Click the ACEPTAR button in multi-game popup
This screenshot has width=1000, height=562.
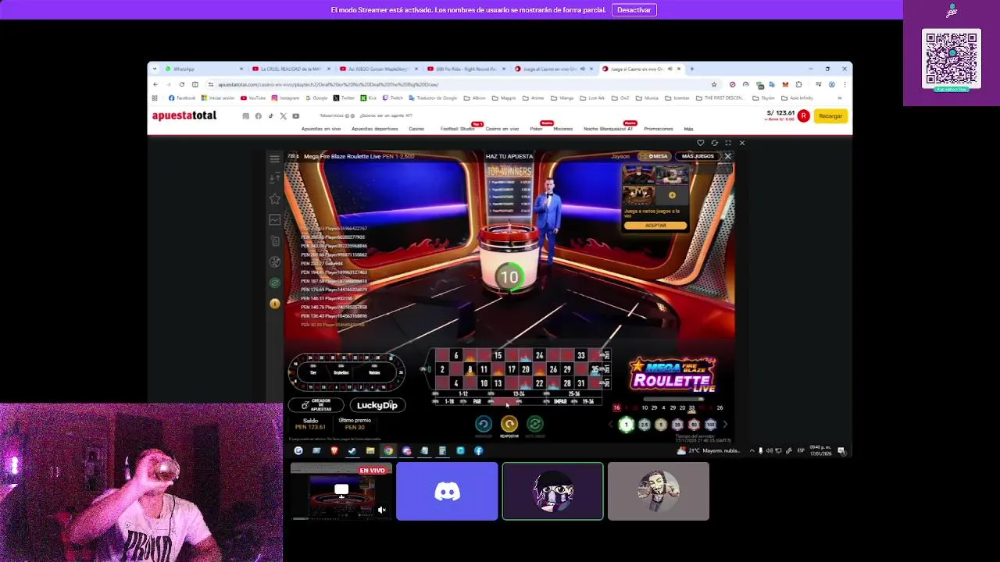point(655,226)
